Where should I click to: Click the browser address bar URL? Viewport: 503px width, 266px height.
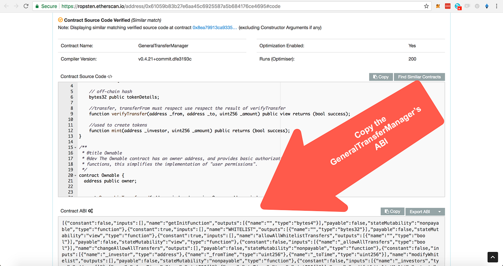[170, 6]
